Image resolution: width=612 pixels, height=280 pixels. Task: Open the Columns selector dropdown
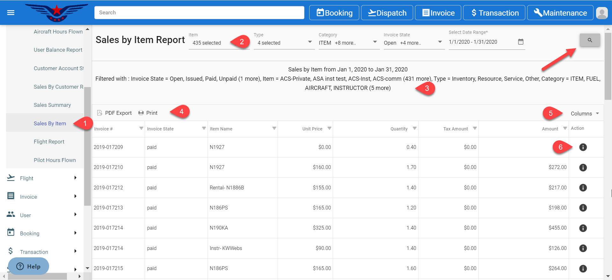click(585, 114)
